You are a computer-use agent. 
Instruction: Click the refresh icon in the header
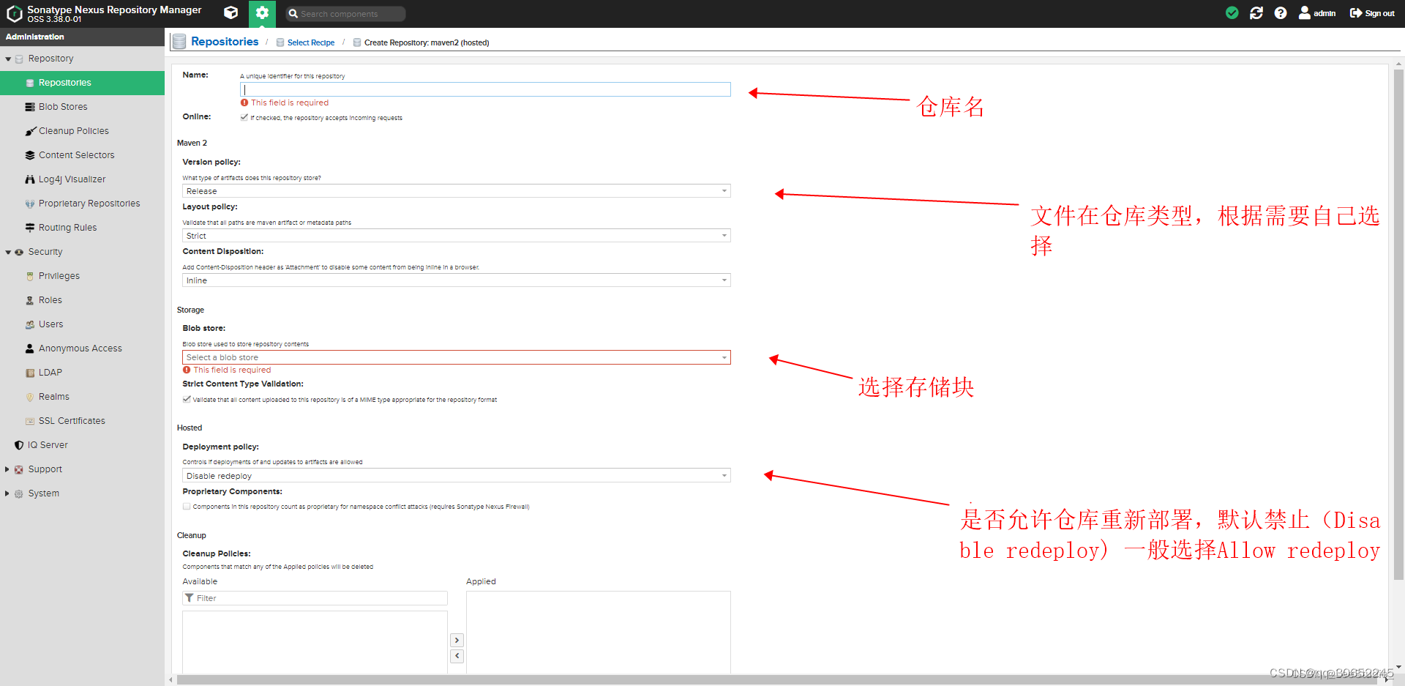point(1256,13)
